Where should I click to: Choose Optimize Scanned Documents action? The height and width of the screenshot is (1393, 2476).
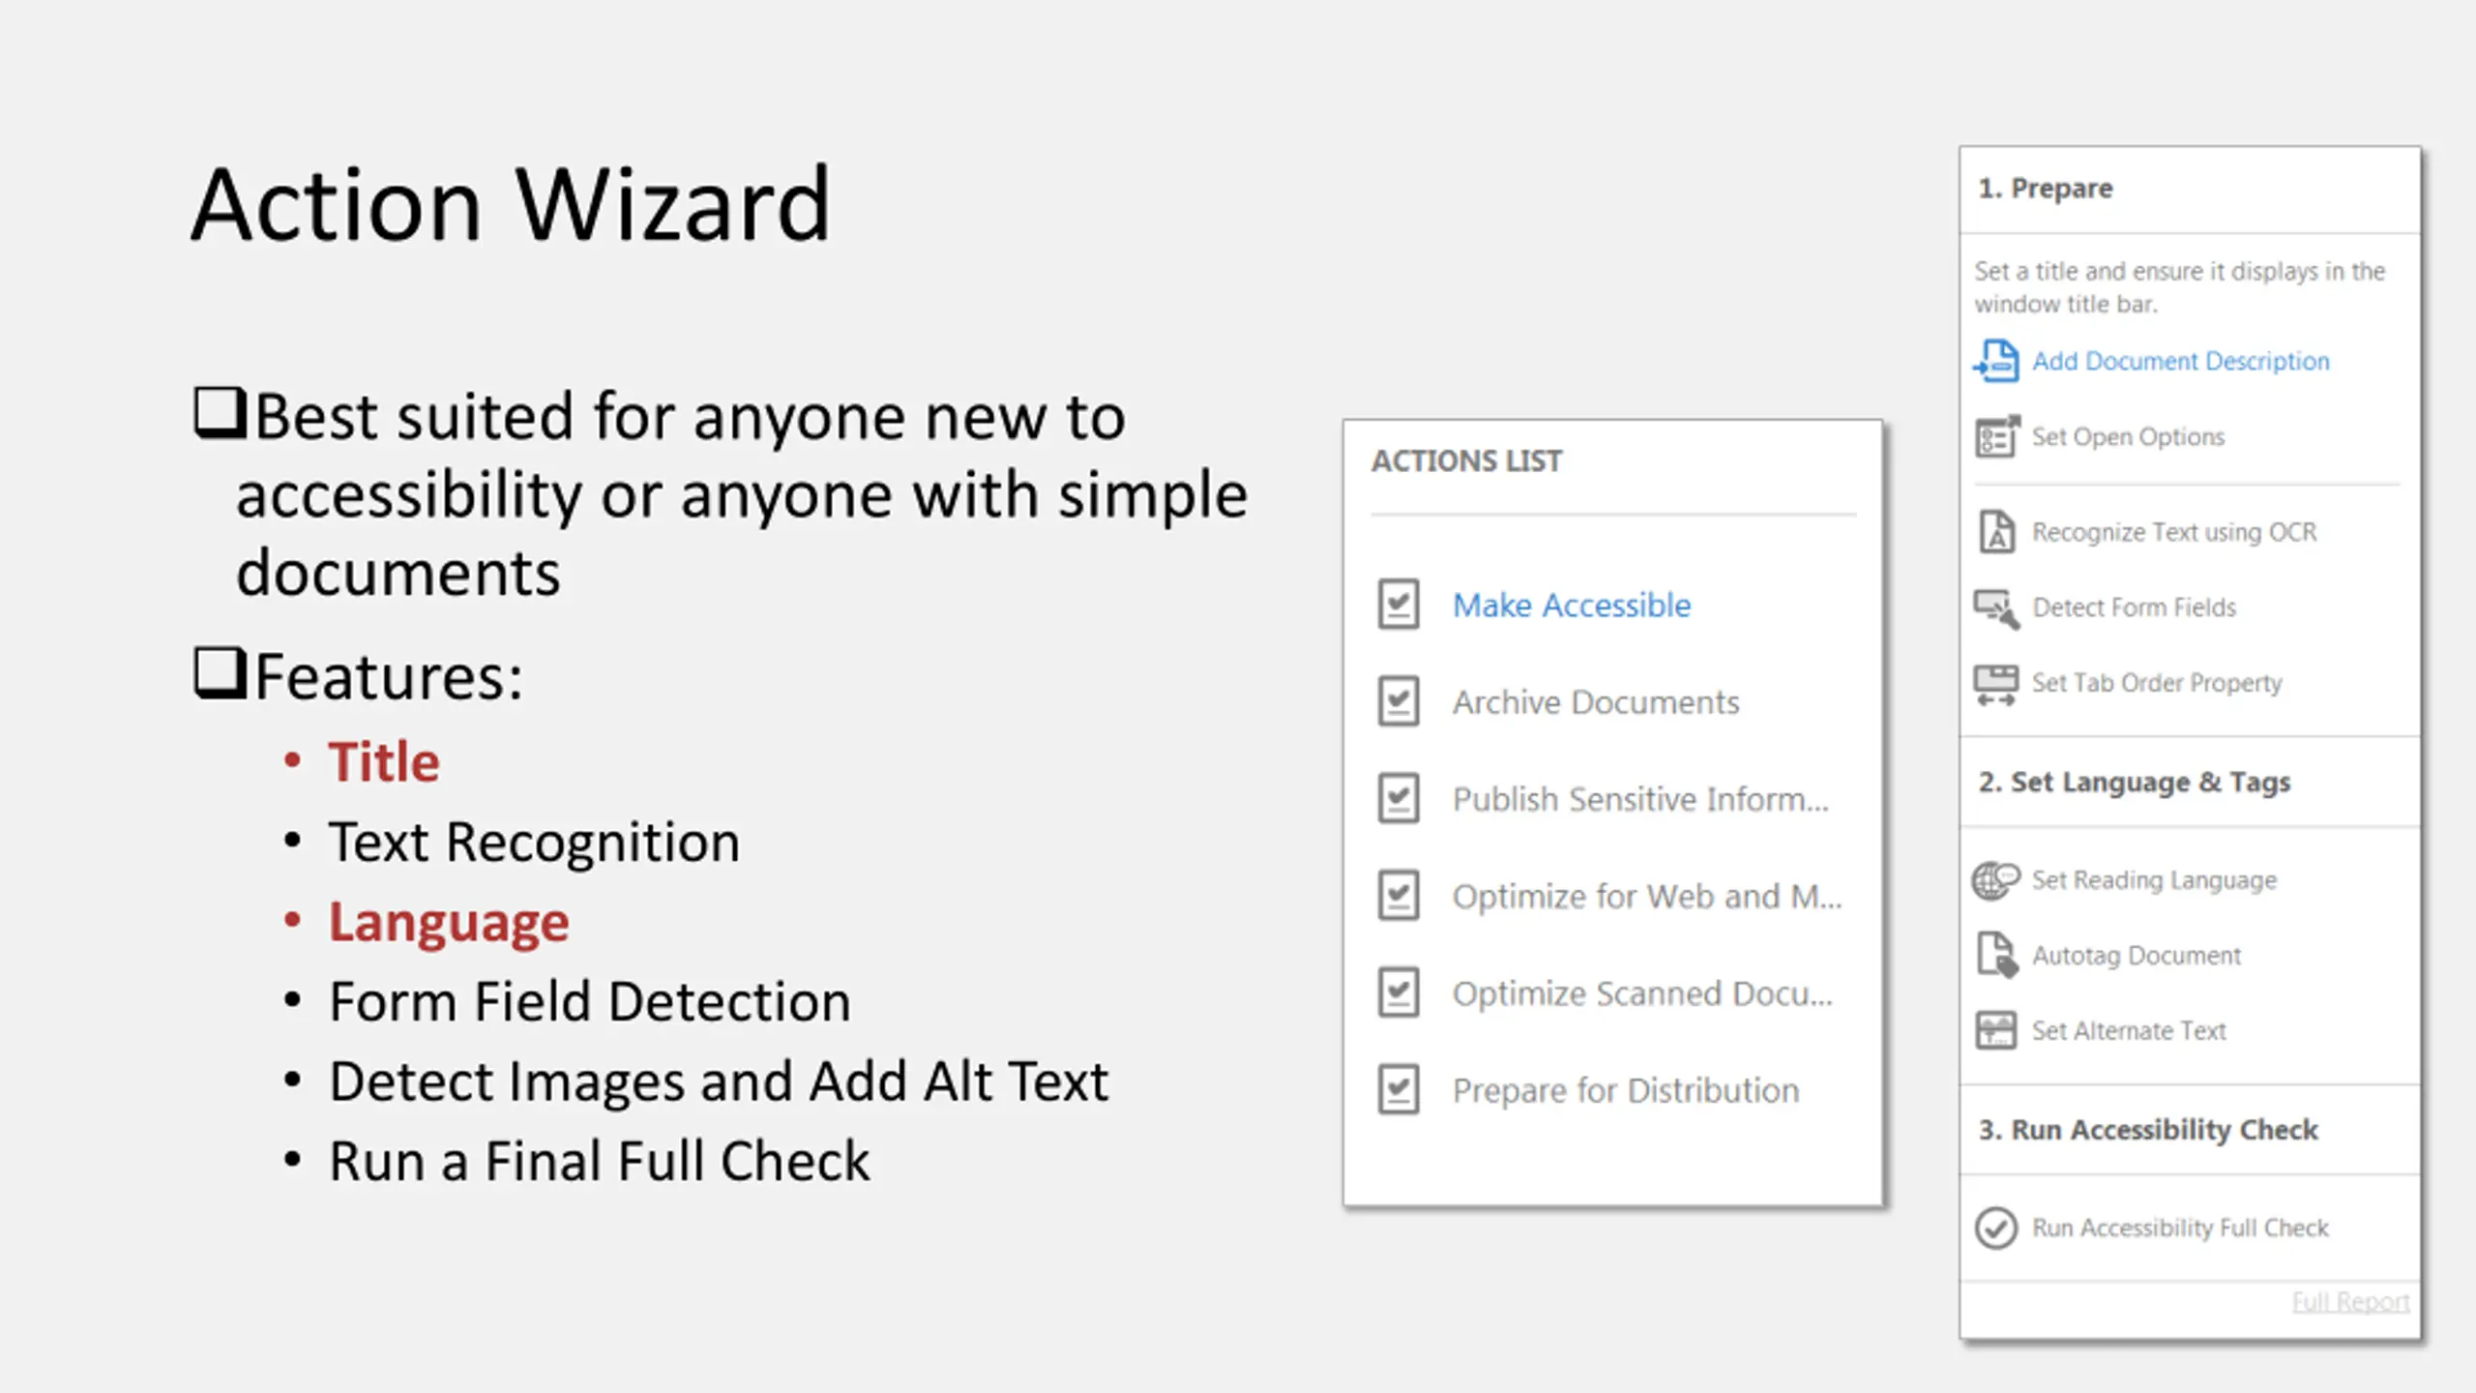(x=1642, y=993)
